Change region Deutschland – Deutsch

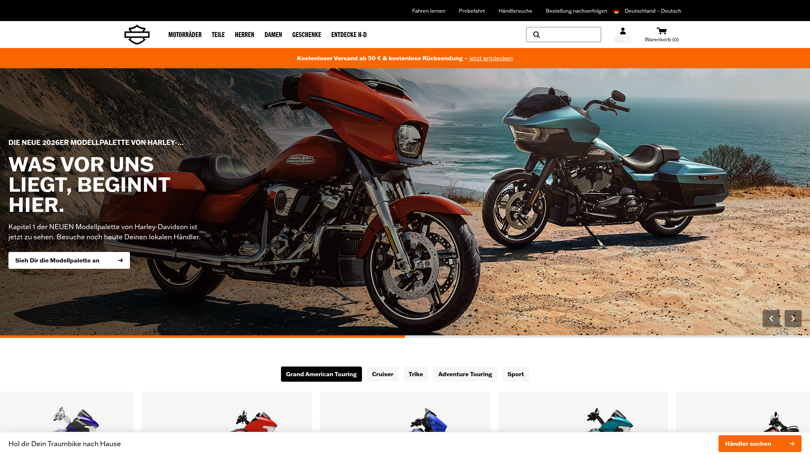click(x=653, y=11)
